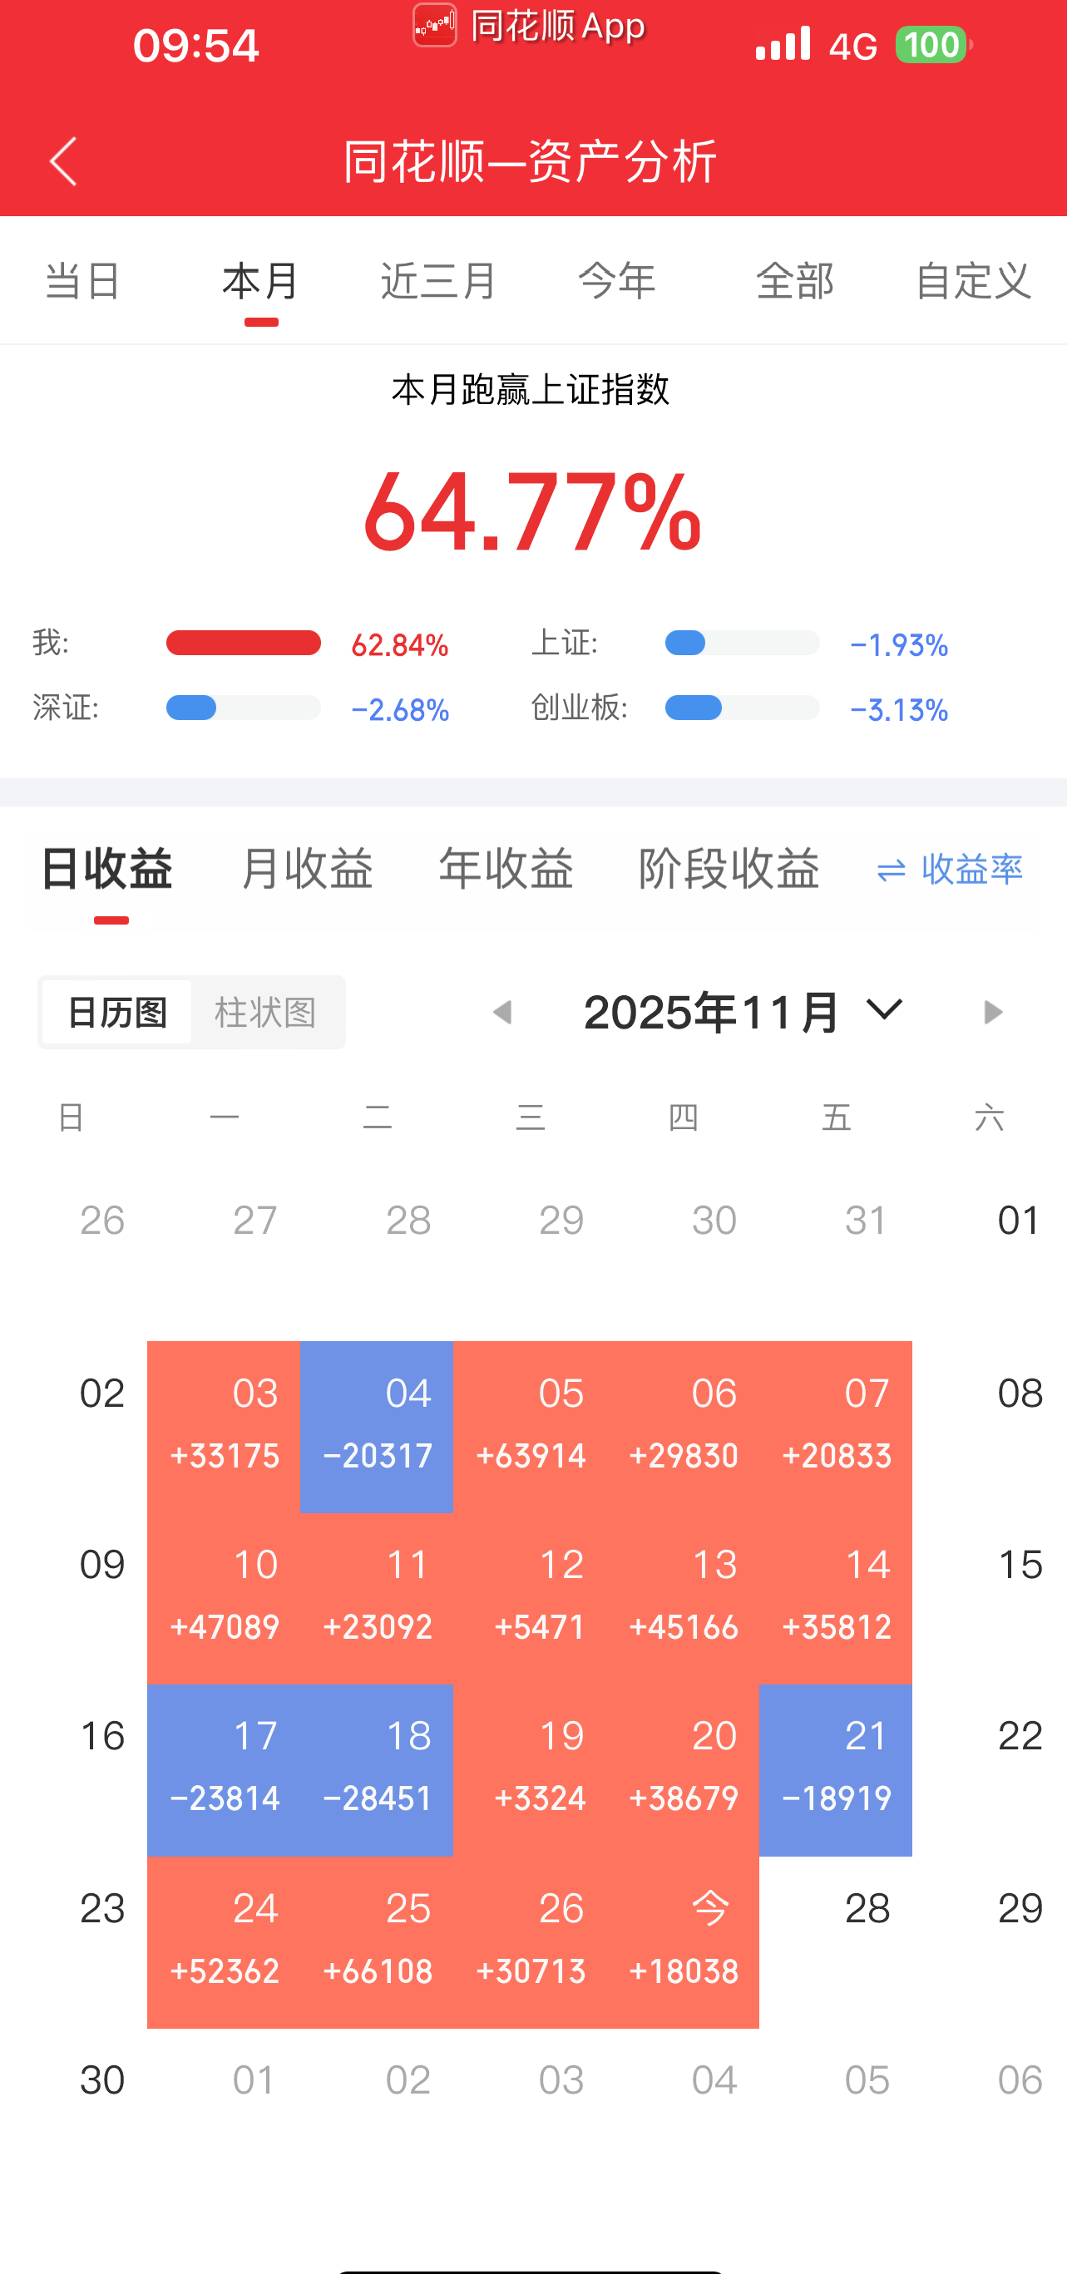Switch to 月收益 tab

pyautogui.click(x=307, y=869)
